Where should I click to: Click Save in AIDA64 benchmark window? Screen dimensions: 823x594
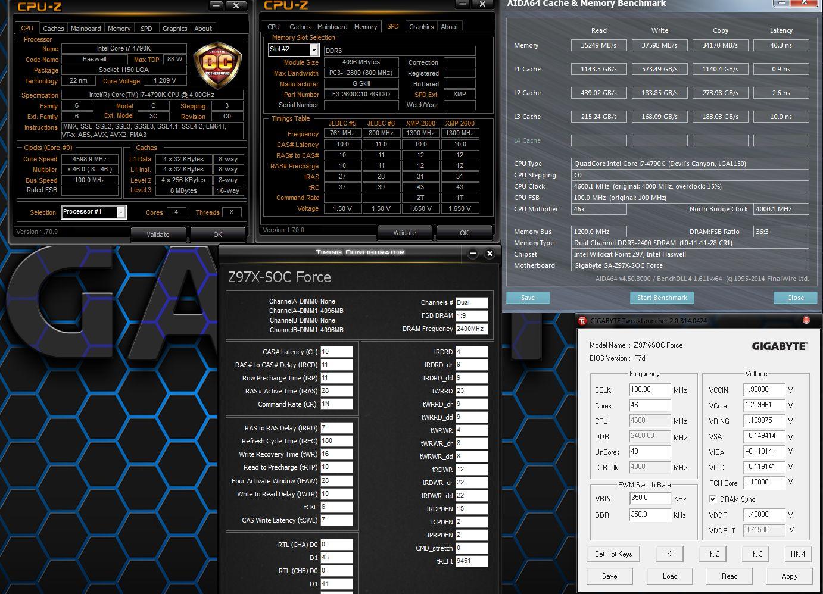pos(528,298)
